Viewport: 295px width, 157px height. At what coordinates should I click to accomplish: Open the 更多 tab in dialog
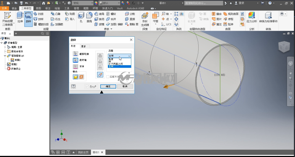84,46
